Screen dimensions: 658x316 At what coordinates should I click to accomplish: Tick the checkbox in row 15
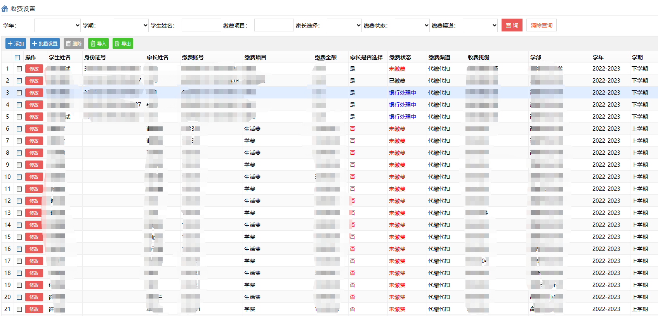[x=19, y=237]
